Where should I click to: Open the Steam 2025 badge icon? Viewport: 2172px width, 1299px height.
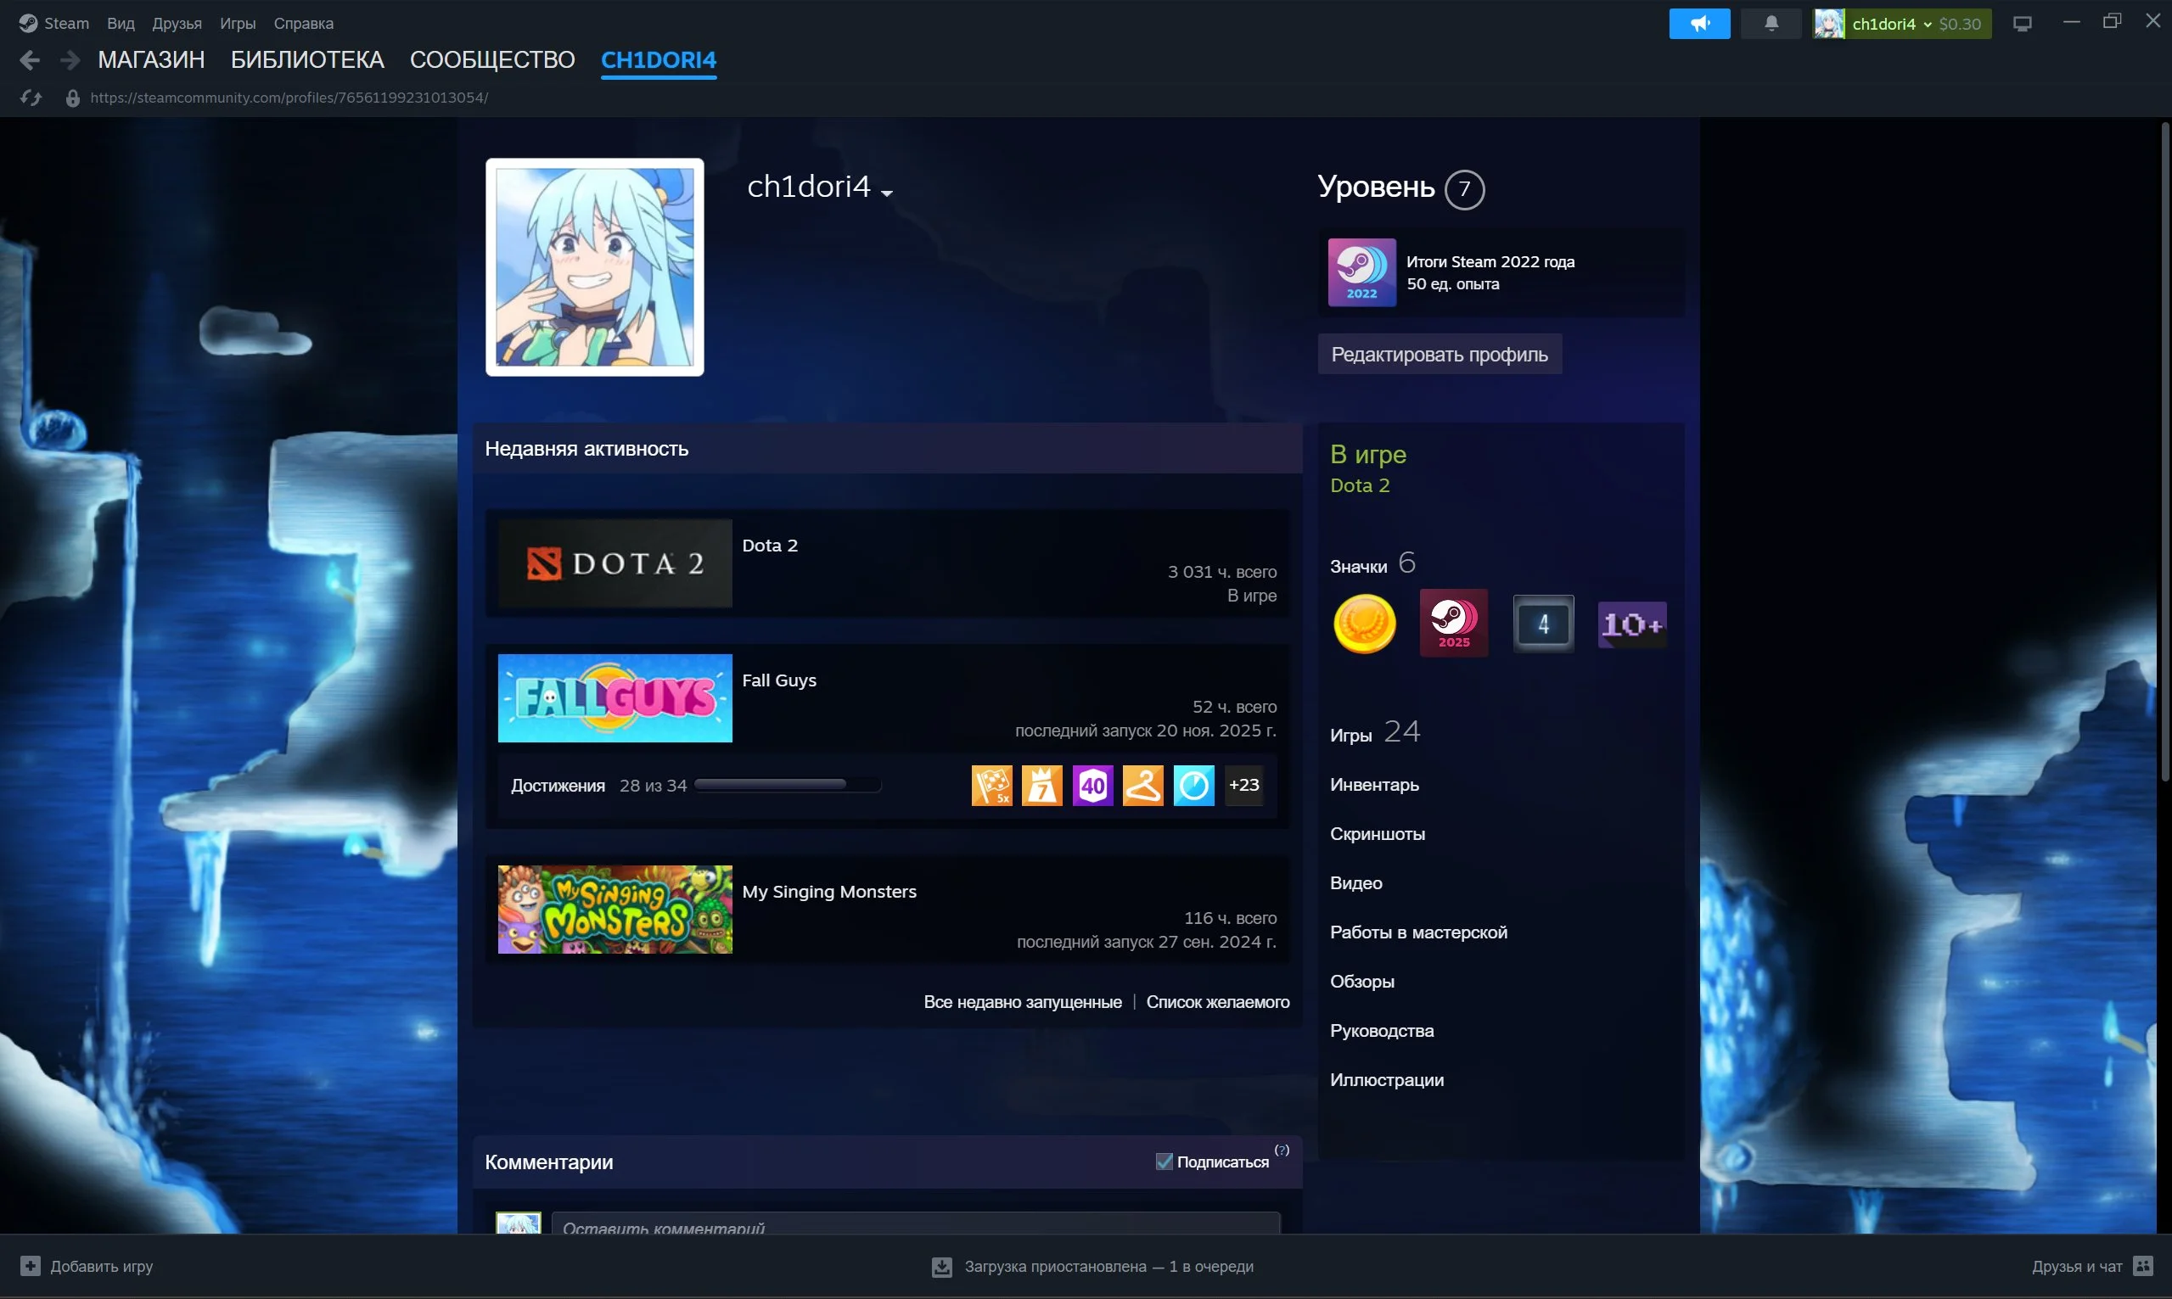[1453, 624]
